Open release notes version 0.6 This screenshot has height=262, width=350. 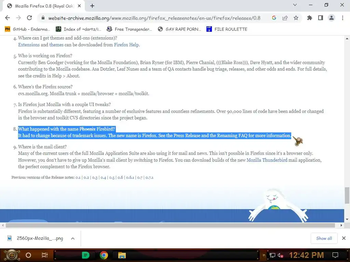[x=120, y=177]
